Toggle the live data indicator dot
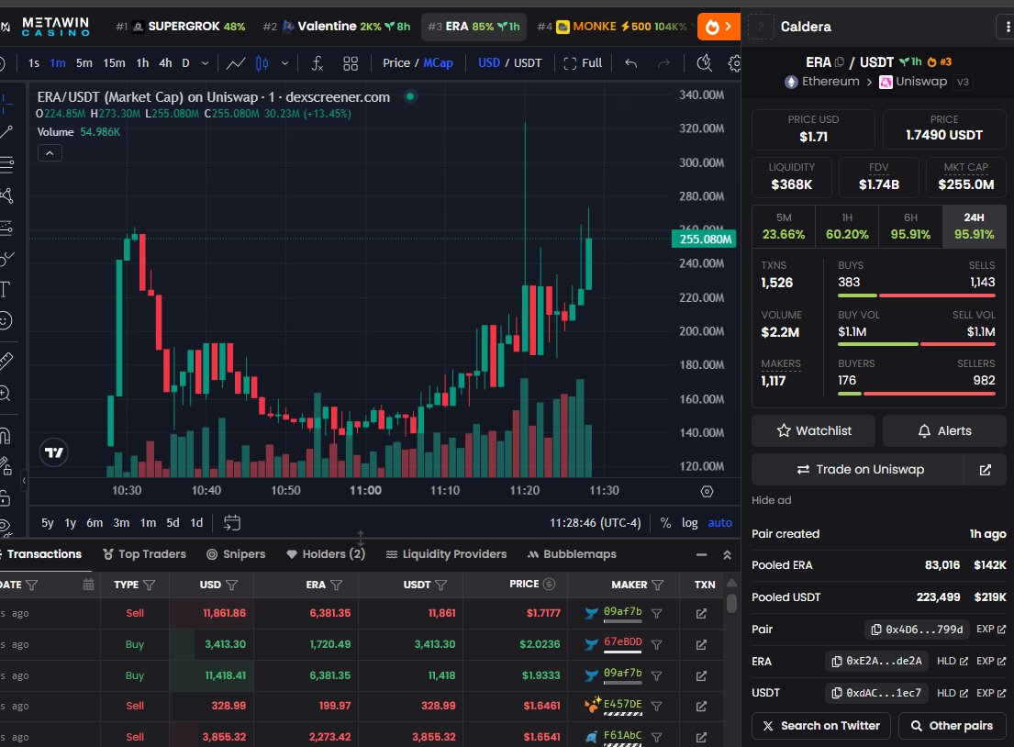The height and width of the screenshot is (747, 1014). coord(410,97)
